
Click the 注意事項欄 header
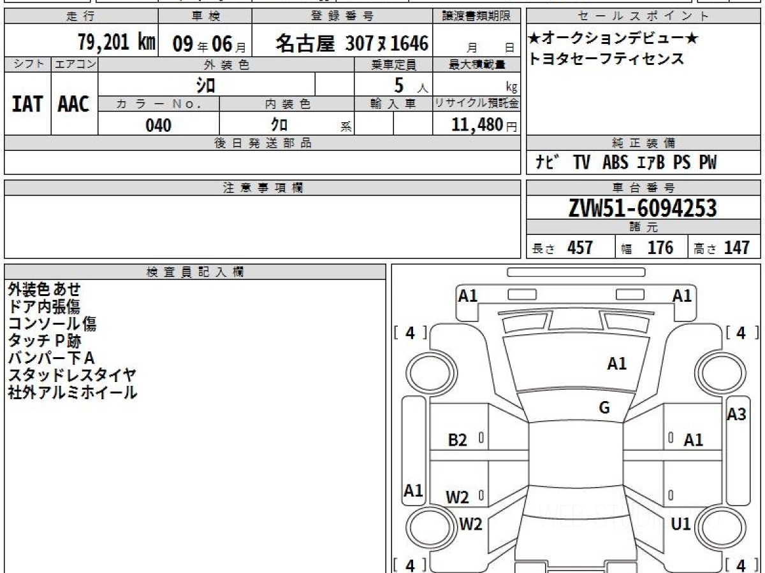coord(262,188)
